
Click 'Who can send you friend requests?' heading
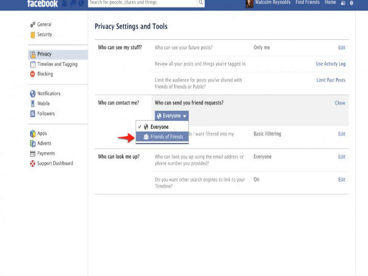(189, 103)
